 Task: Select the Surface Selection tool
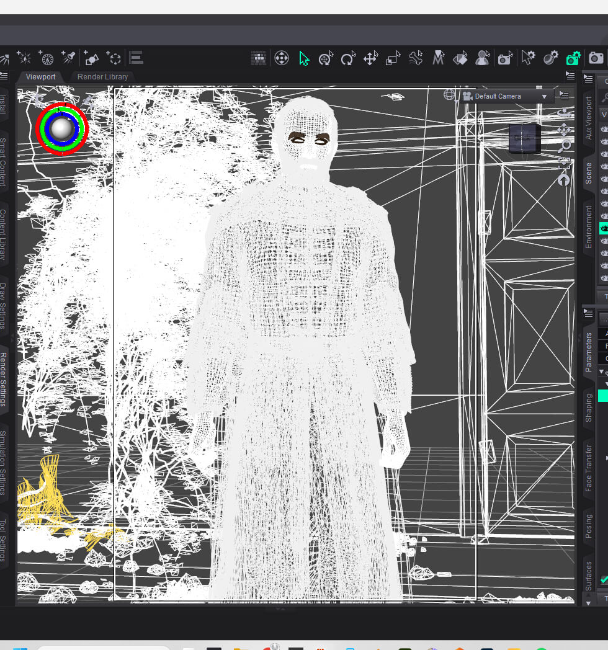460,58
